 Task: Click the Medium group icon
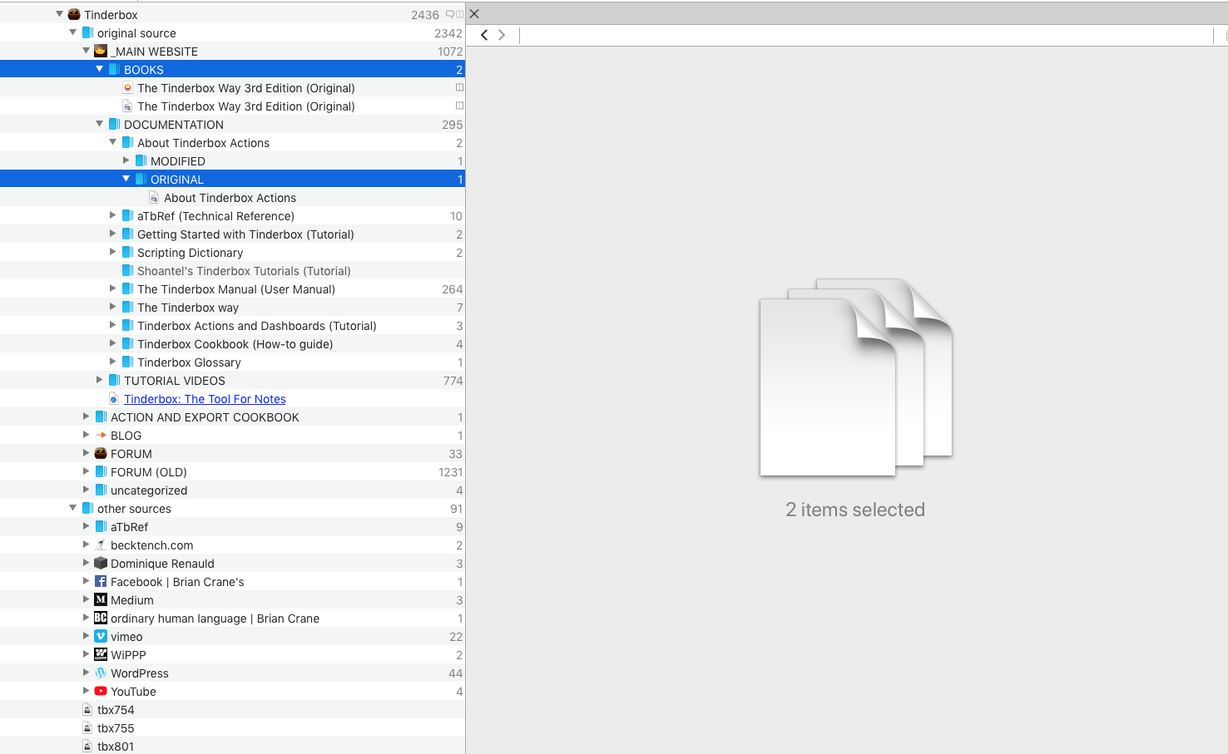click(x=101, y=600)
